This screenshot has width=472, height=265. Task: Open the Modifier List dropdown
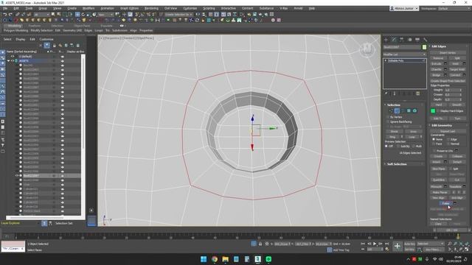pyautogui.click(x=405, y=54)
